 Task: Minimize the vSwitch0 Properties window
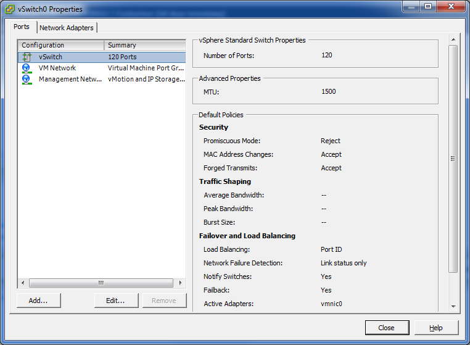pyautogui.click(x=411, y=7)
